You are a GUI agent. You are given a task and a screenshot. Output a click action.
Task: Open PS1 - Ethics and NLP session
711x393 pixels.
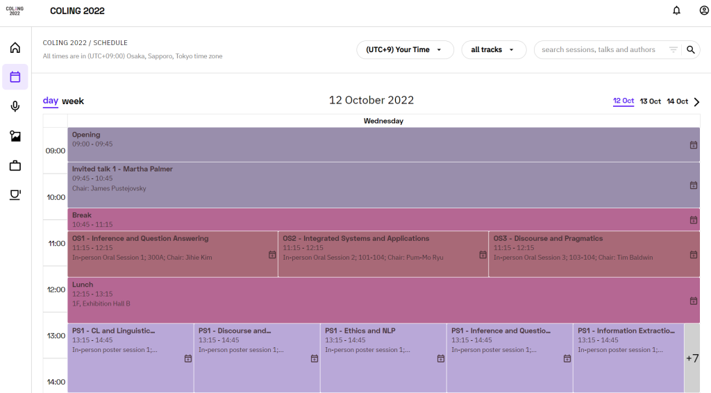pyautogui.click(x=383, y=358)
